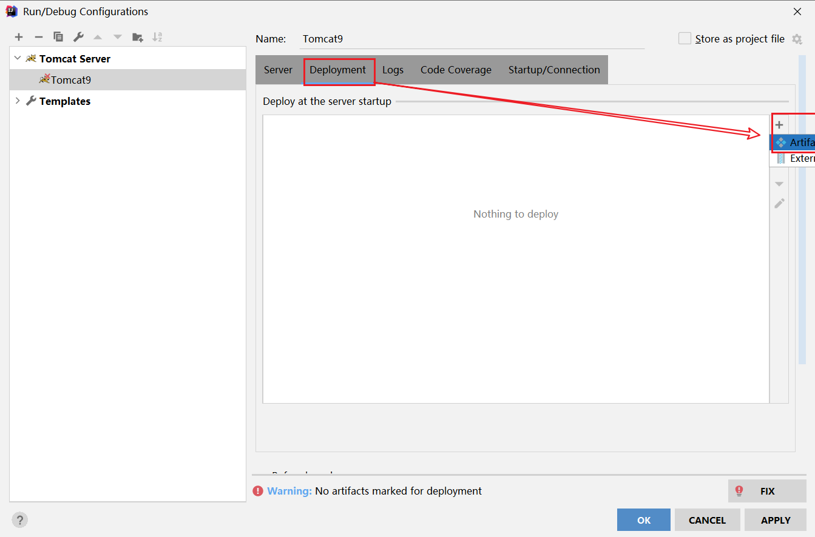This screenshot has height=537, width=815.
Task: Switch to the Server tab
Action: (x=278, y=70)
